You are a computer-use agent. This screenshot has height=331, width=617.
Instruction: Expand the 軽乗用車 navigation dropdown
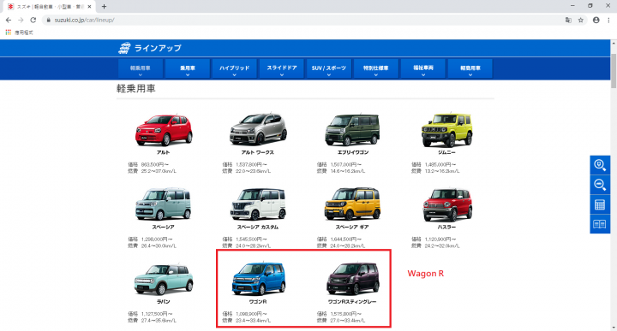click(x=140, y=68)
